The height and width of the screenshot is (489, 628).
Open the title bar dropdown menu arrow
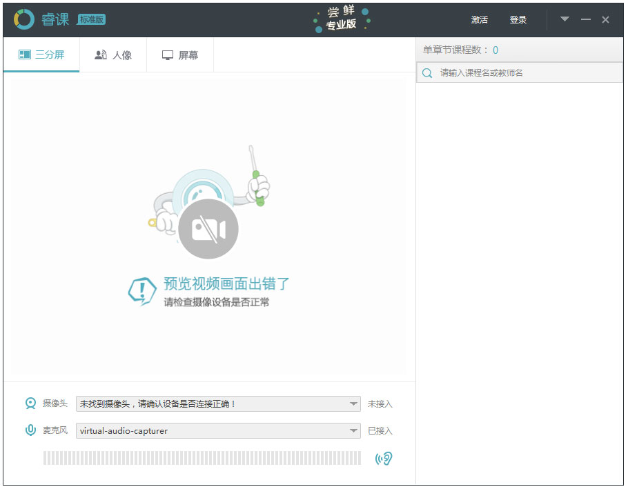pyautogui.click(x=565, y=19)
